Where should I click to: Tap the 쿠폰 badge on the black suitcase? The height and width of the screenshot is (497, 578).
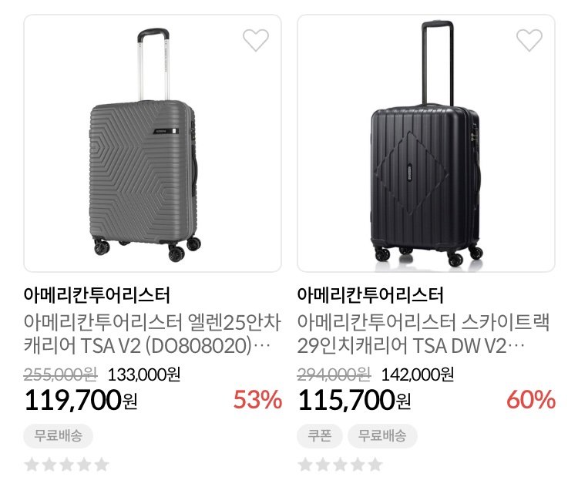tap(320, 436)
